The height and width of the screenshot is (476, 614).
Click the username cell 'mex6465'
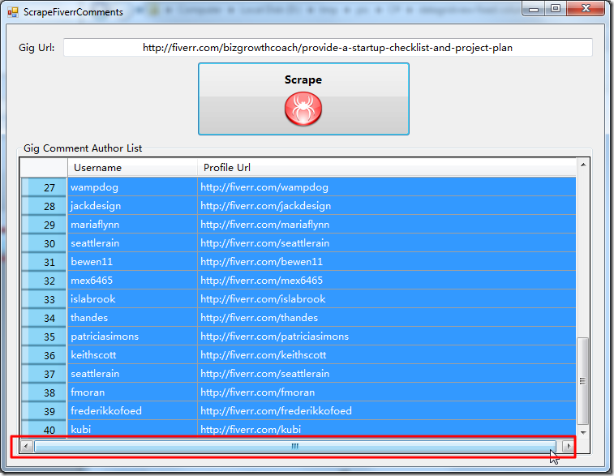click(x=132, y=281)
